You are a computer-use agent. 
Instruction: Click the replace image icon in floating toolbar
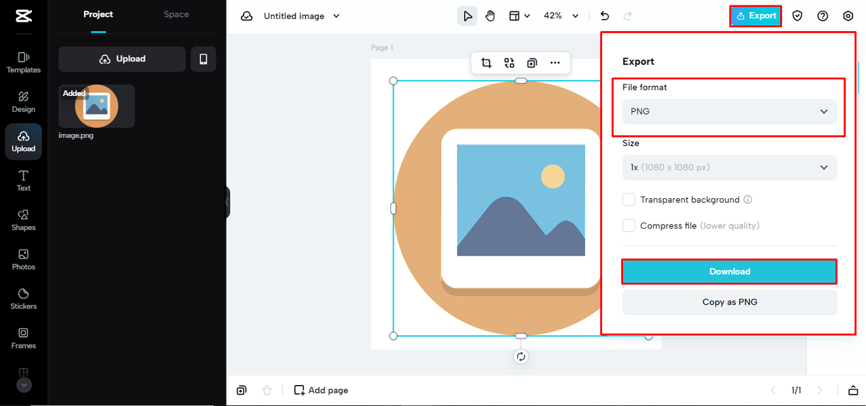click(x=509, y=63)
